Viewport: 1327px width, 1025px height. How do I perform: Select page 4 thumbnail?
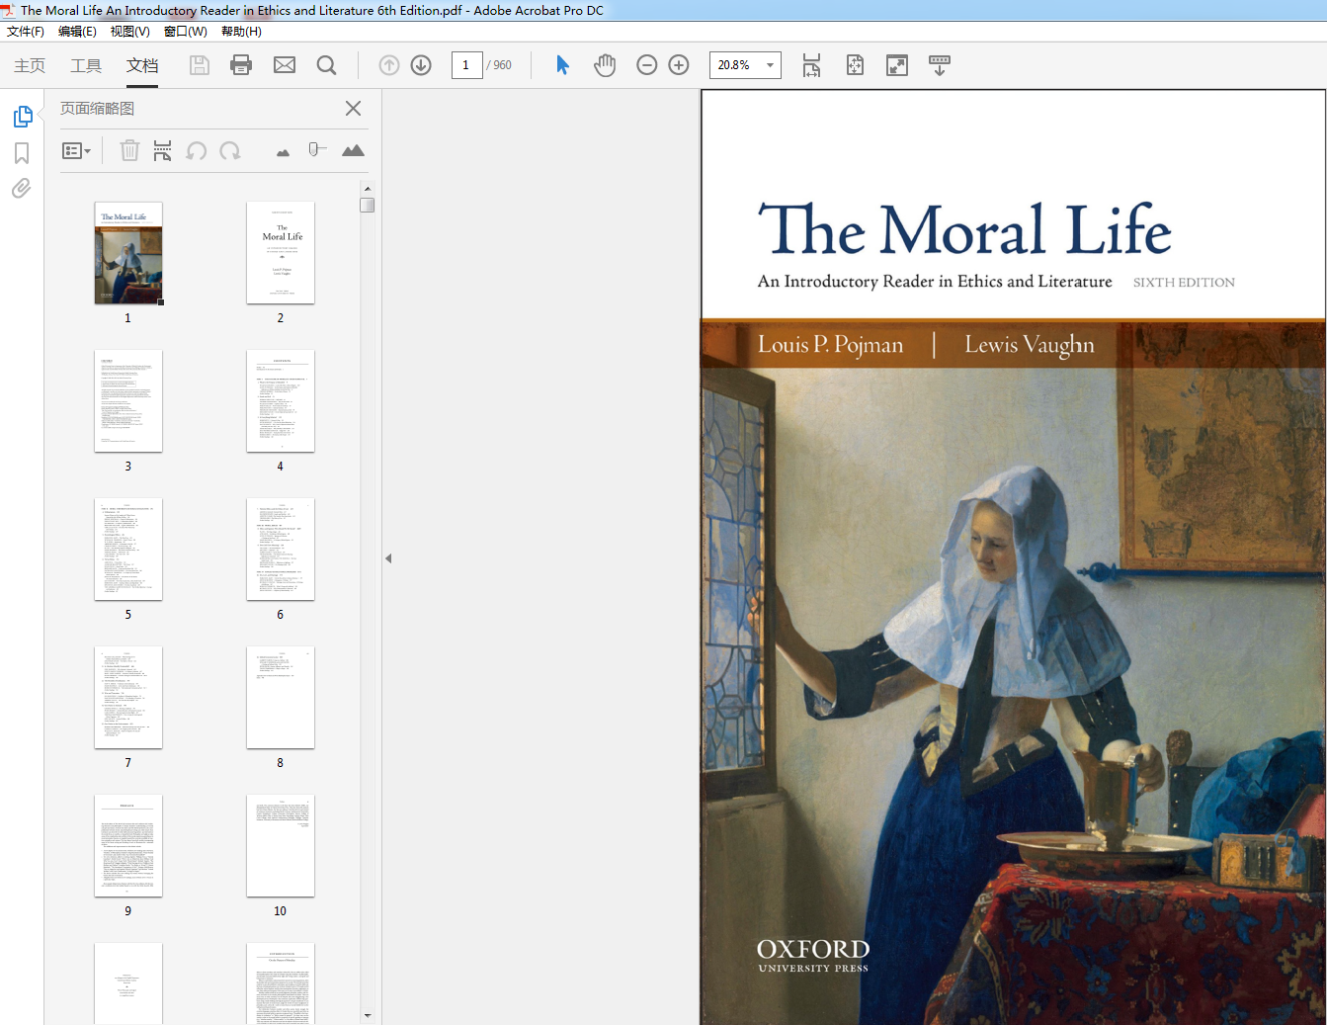[281, 401]
